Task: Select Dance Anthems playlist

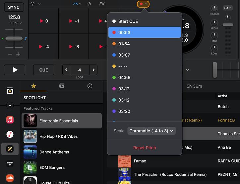Action: (62, 152)
